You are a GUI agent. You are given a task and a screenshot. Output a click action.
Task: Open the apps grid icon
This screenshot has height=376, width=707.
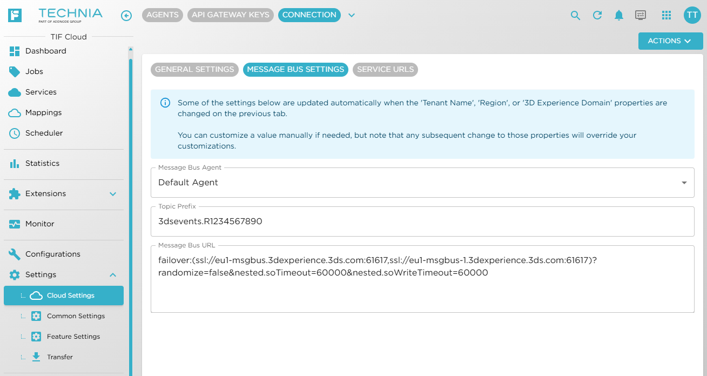(x=666, y=15)
